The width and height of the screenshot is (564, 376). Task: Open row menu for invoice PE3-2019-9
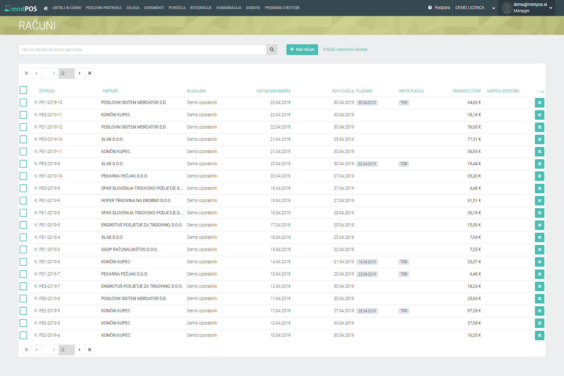tap(539, 164)
